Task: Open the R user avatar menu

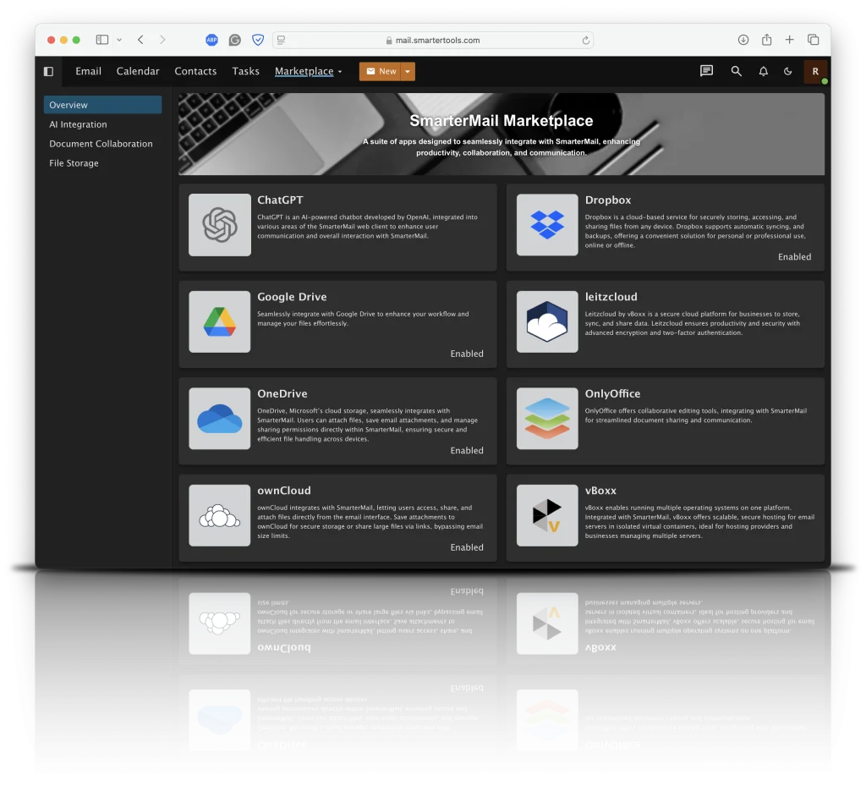Action: (815, 71)
